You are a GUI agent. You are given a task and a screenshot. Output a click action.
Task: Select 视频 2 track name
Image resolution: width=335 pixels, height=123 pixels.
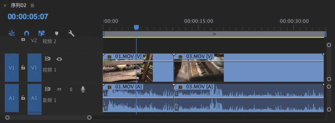click(x=49, y=41)
